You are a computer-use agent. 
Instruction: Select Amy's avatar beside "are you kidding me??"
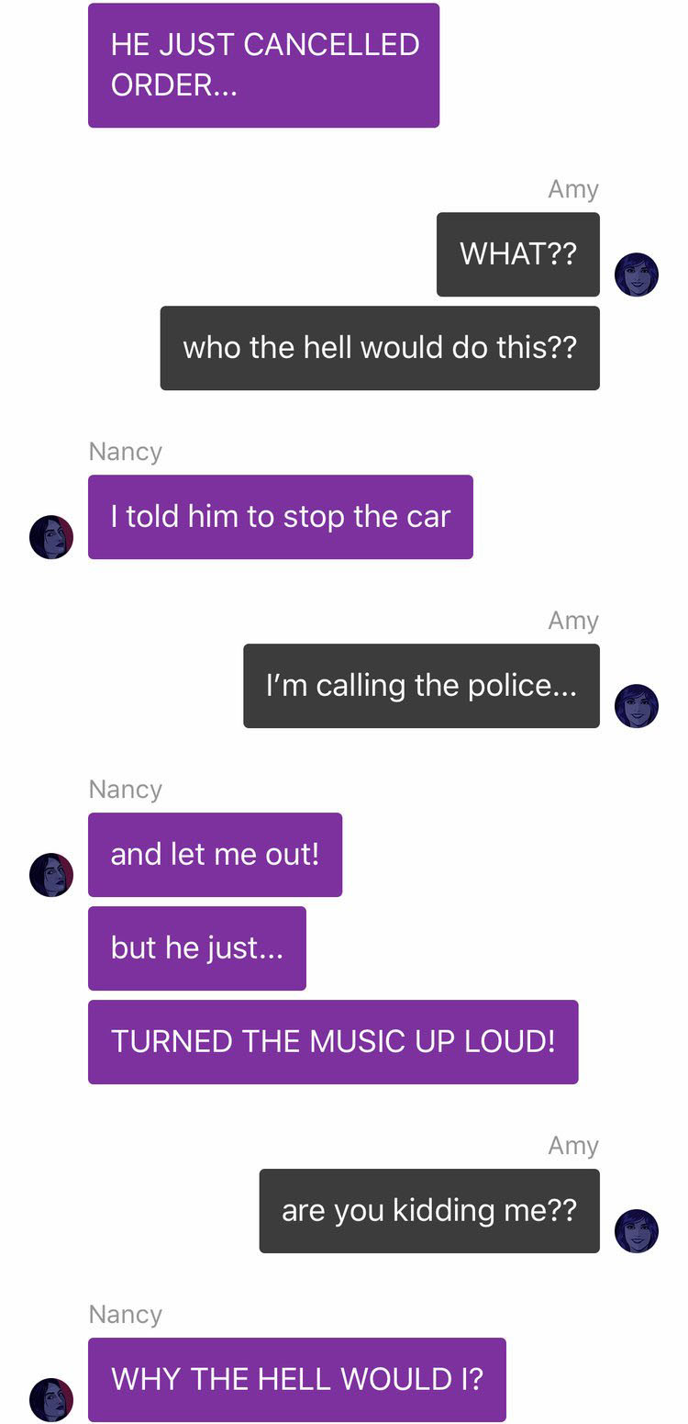637,1231
